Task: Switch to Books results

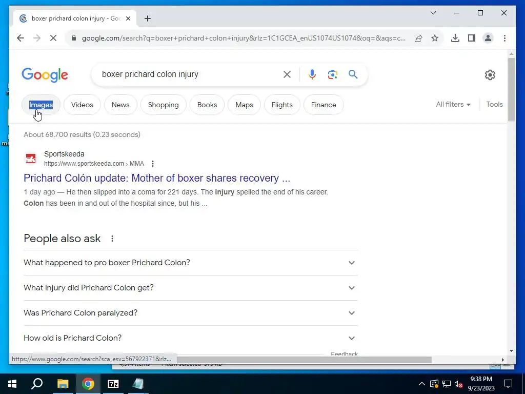Action: click(207, 105)
